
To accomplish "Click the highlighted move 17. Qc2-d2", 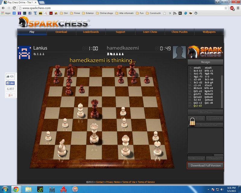I will tap(198, 106).
